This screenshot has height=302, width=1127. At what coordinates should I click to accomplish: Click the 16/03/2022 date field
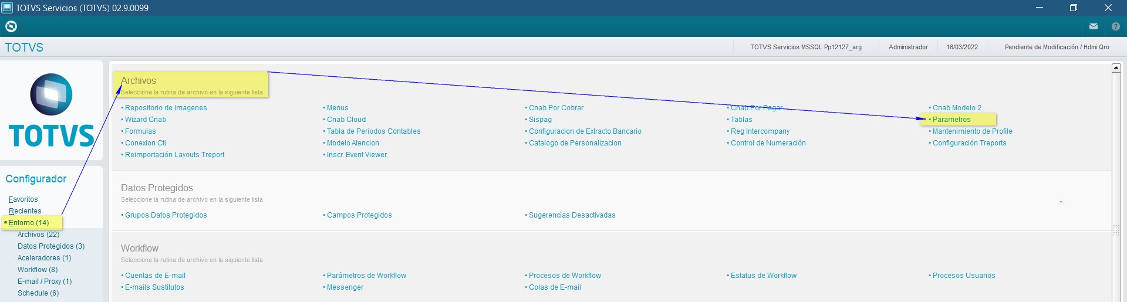pyautogui.click(x=962, y=47)
